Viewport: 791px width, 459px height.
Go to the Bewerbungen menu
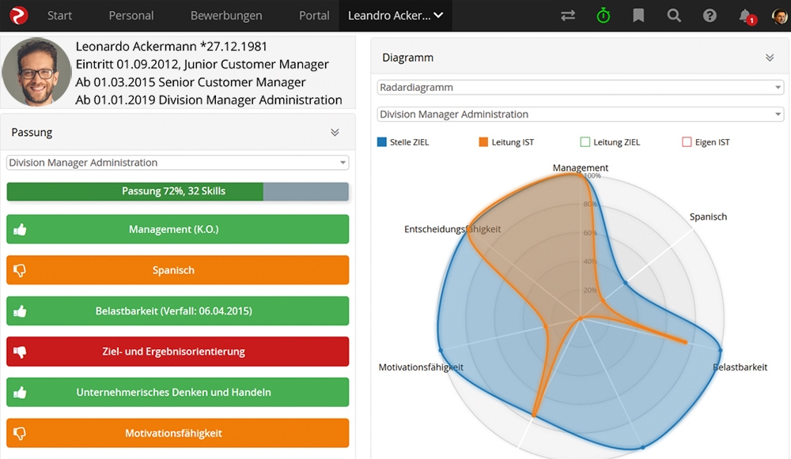point(226,16)
